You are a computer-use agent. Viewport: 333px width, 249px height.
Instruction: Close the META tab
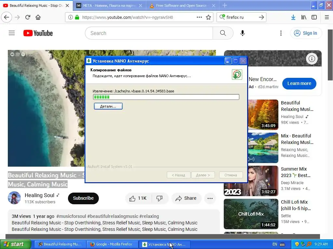tap(140, 6)
